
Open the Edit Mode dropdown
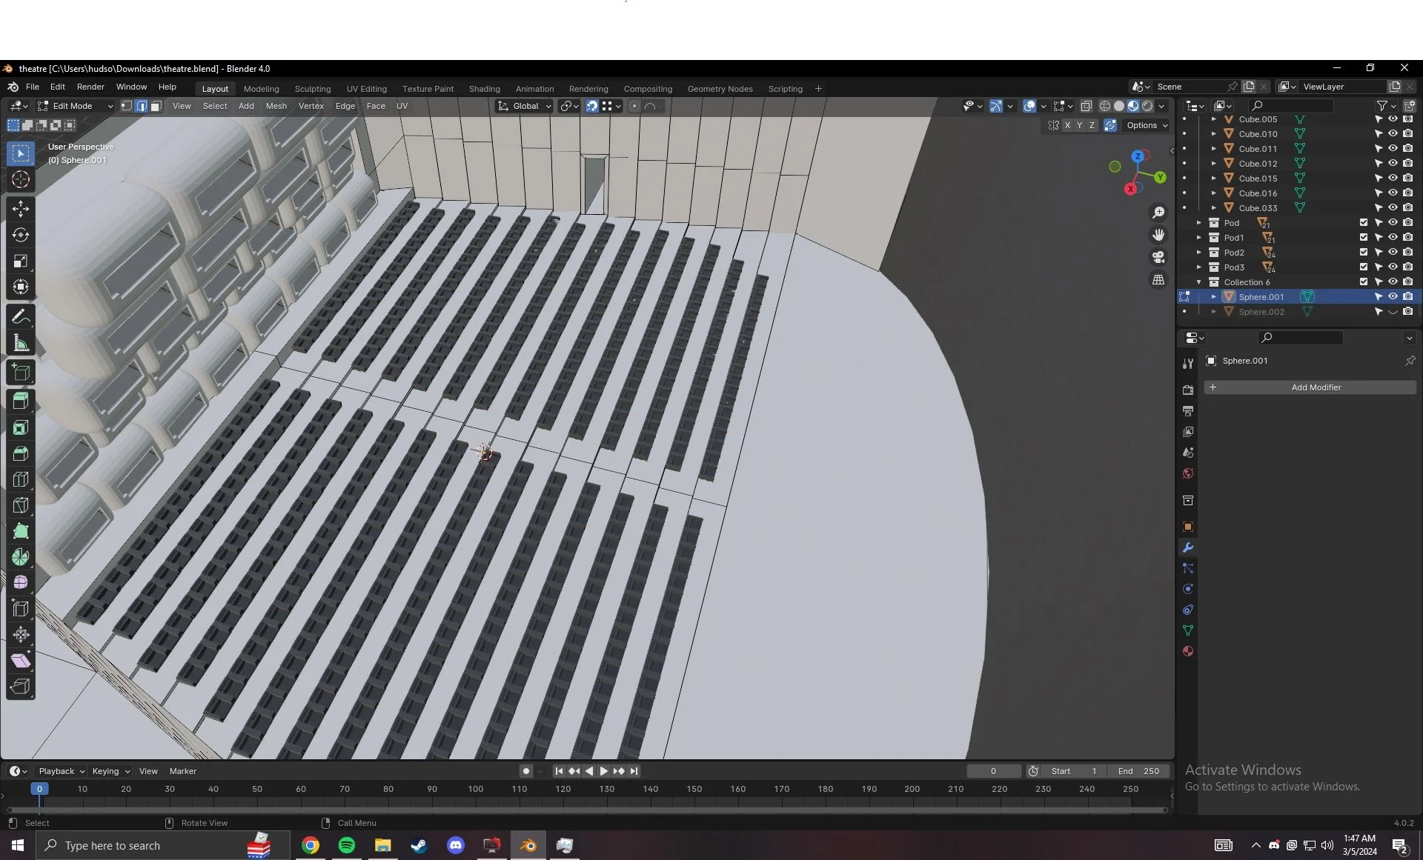(76, 106)
